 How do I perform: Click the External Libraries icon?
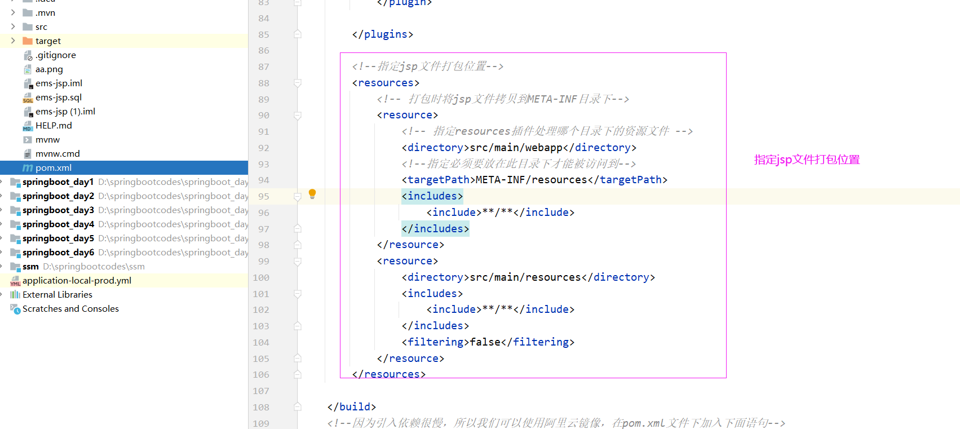[x=15, y=294]
